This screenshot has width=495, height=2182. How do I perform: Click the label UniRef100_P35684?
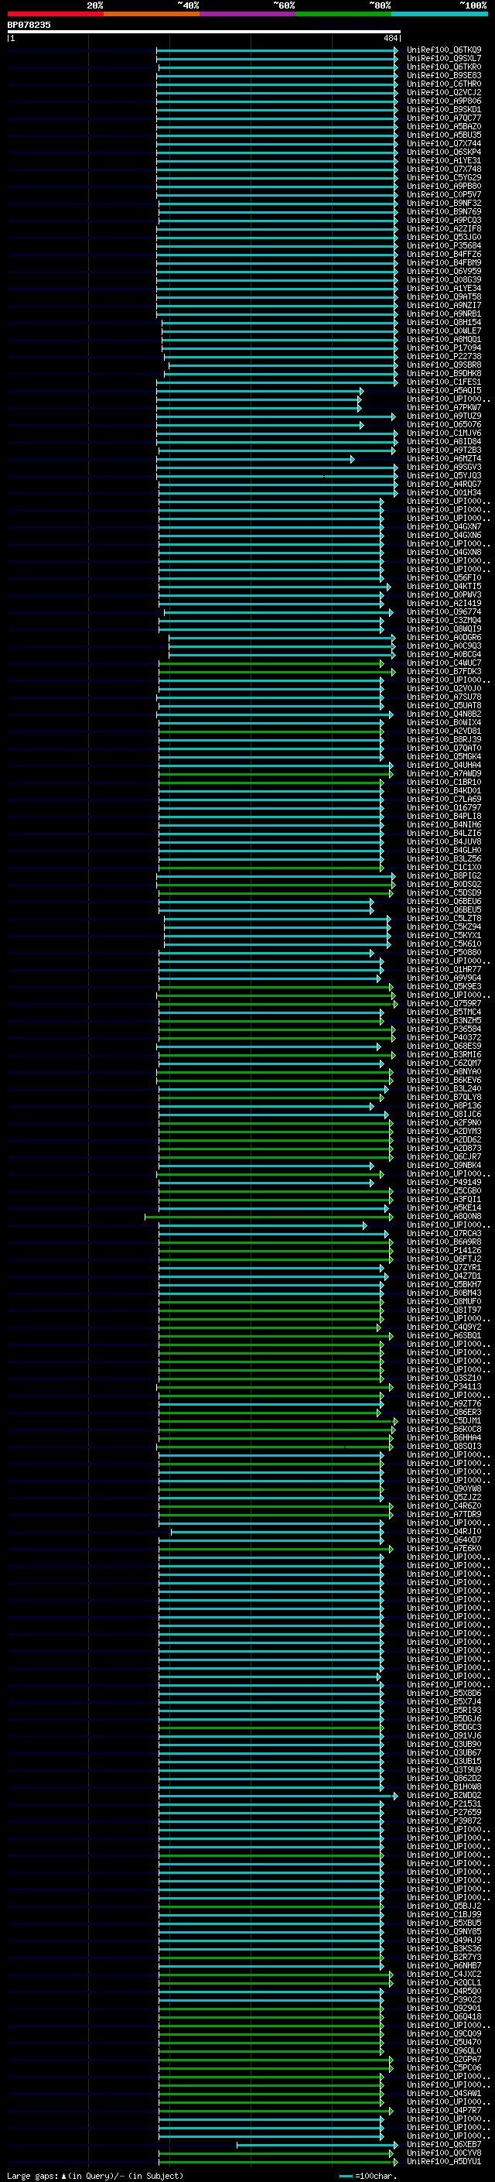pos(444,245)
